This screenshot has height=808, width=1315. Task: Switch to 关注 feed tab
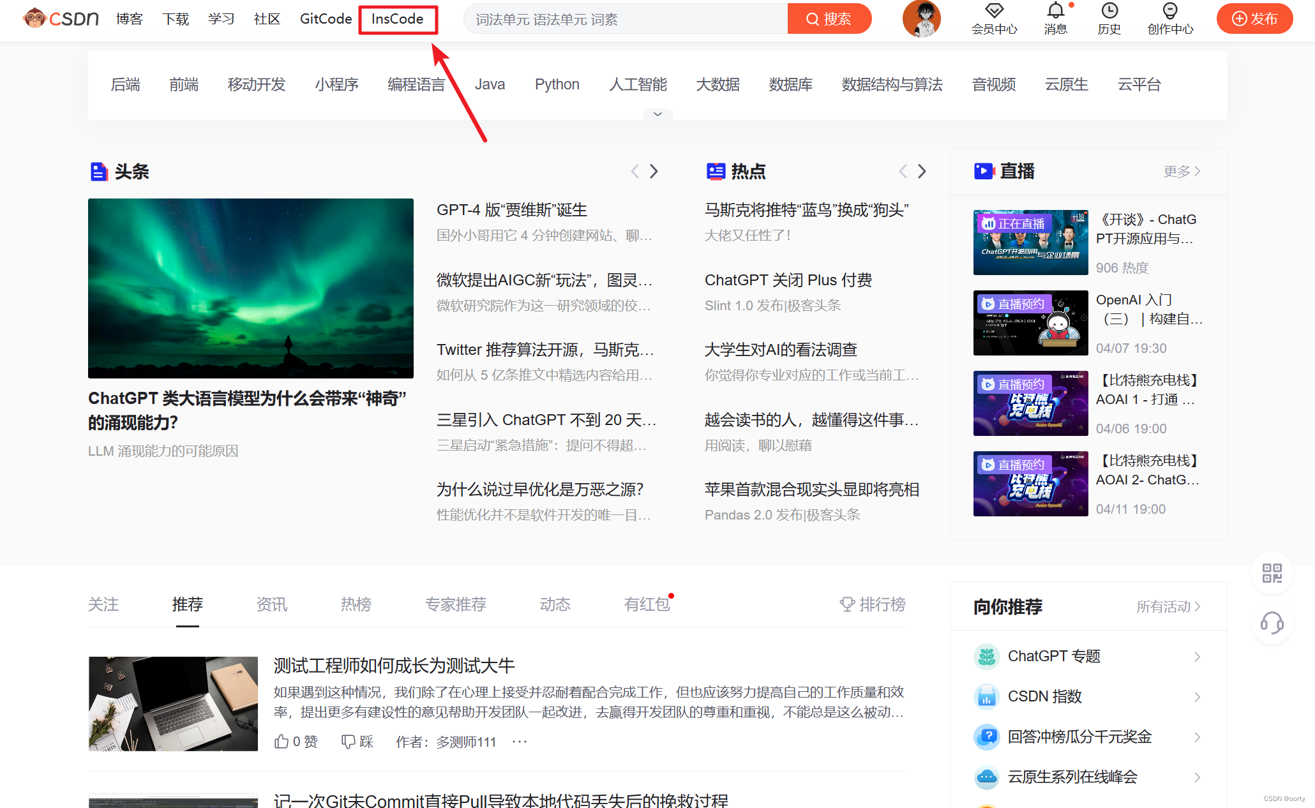tap(103, 604)
